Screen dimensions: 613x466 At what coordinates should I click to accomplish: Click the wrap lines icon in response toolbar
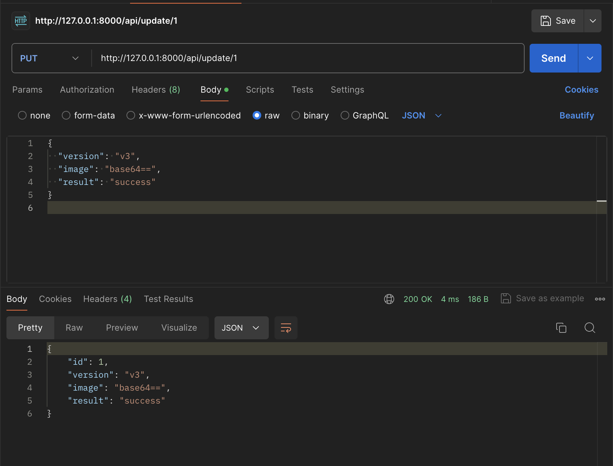click(x=286, y=328)
